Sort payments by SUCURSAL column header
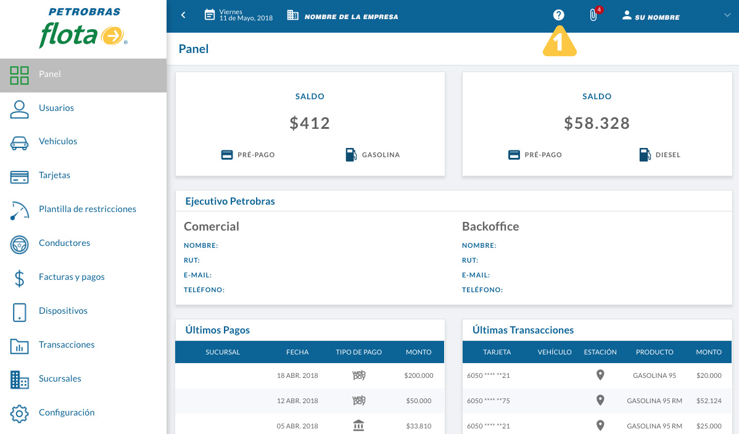 tap(223, 352)
